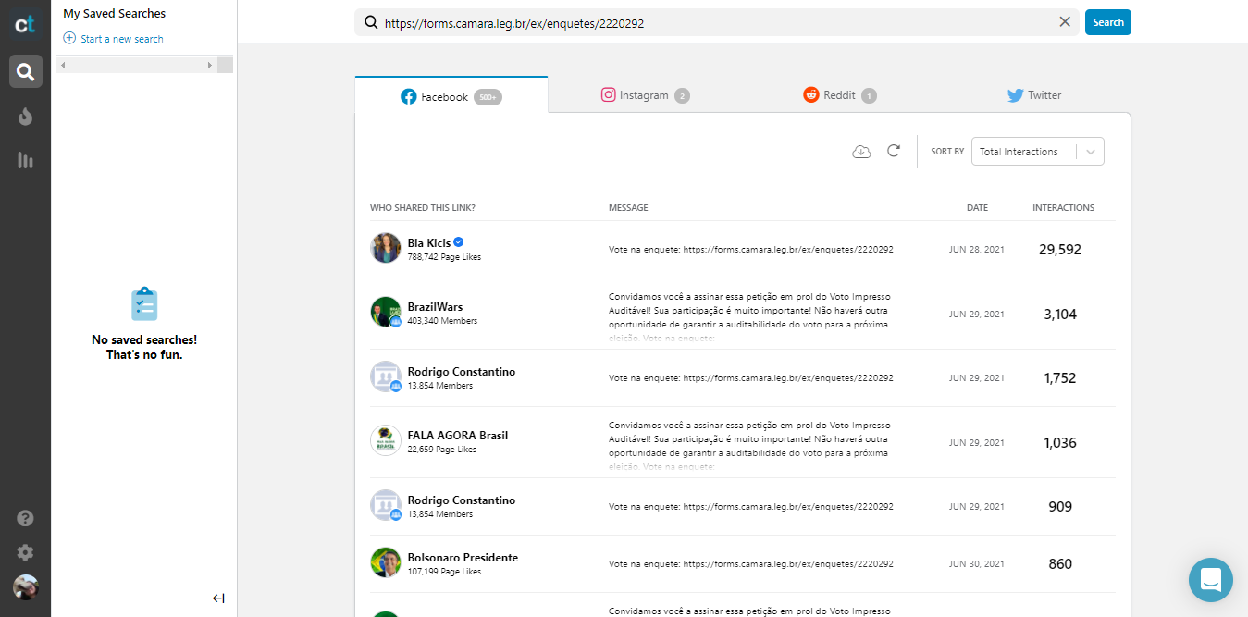Download results with the cloud icon

pos(861,152)
